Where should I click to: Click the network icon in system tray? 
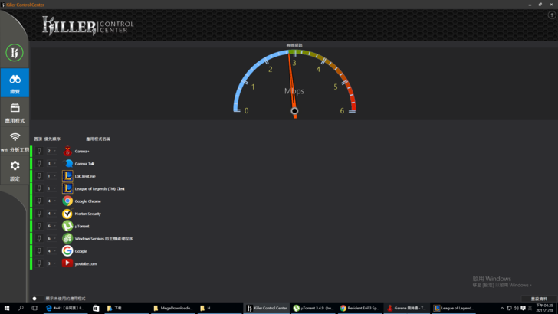pos(509,308)
